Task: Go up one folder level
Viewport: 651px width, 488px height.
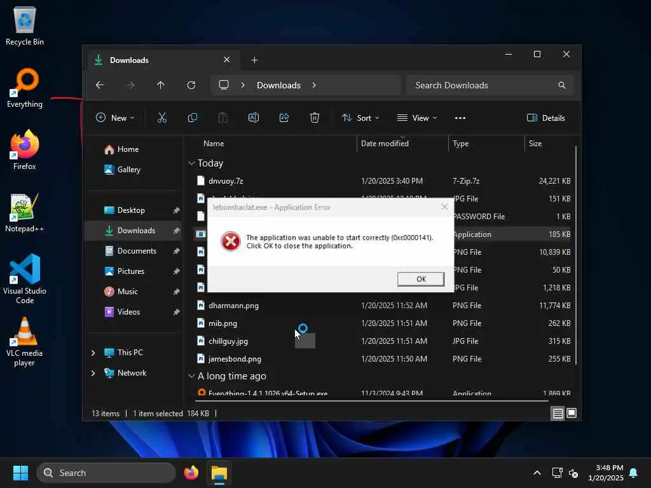Action: click(x=161, y=85)
